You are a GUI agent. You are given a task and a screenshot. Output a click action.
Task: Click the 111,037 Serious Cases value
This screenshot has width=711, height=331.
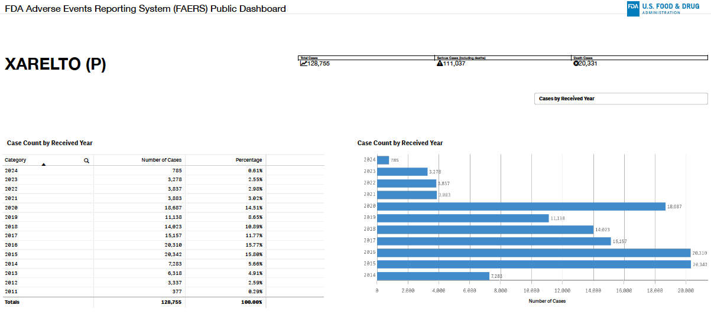[x=454, y=63]
